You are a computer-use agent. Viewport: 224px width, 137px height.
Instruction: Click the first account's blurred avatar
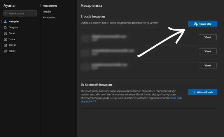click(85, 38)
